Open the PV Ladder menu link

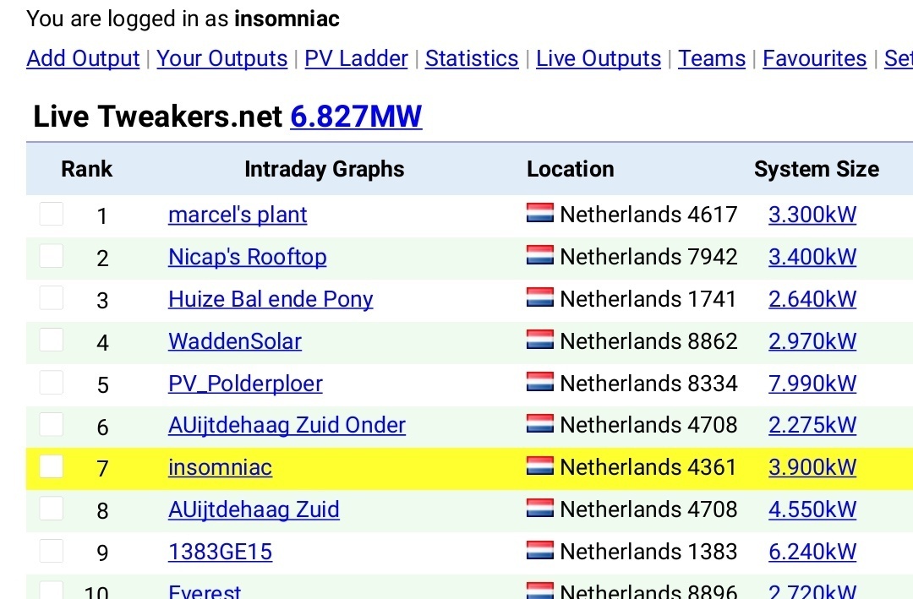(356, 58)
